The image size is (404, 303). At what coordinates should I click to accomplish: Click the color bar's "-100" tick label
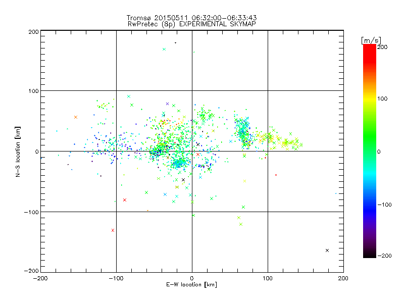click(x=384, y=205)
